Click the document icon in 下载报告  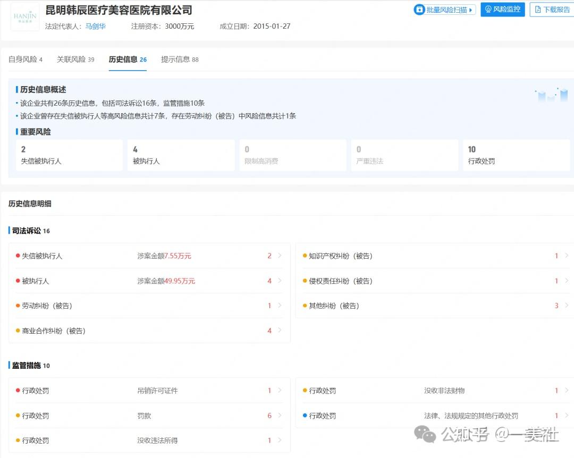point(538,10)
